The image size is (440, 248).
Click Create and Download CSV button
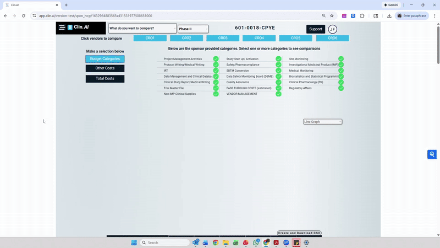(299, 233)
